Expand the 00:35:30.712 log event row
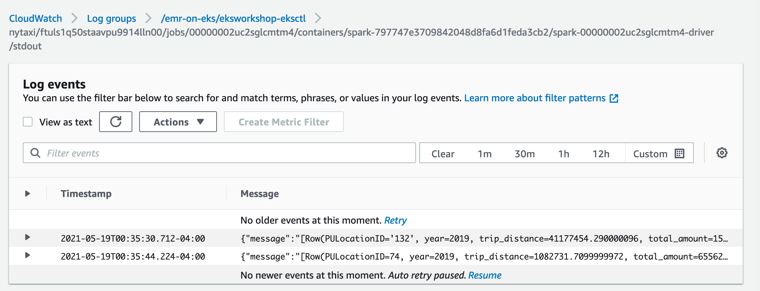The width and height of the screenshot is (760, 291). [x=28, y=237]
